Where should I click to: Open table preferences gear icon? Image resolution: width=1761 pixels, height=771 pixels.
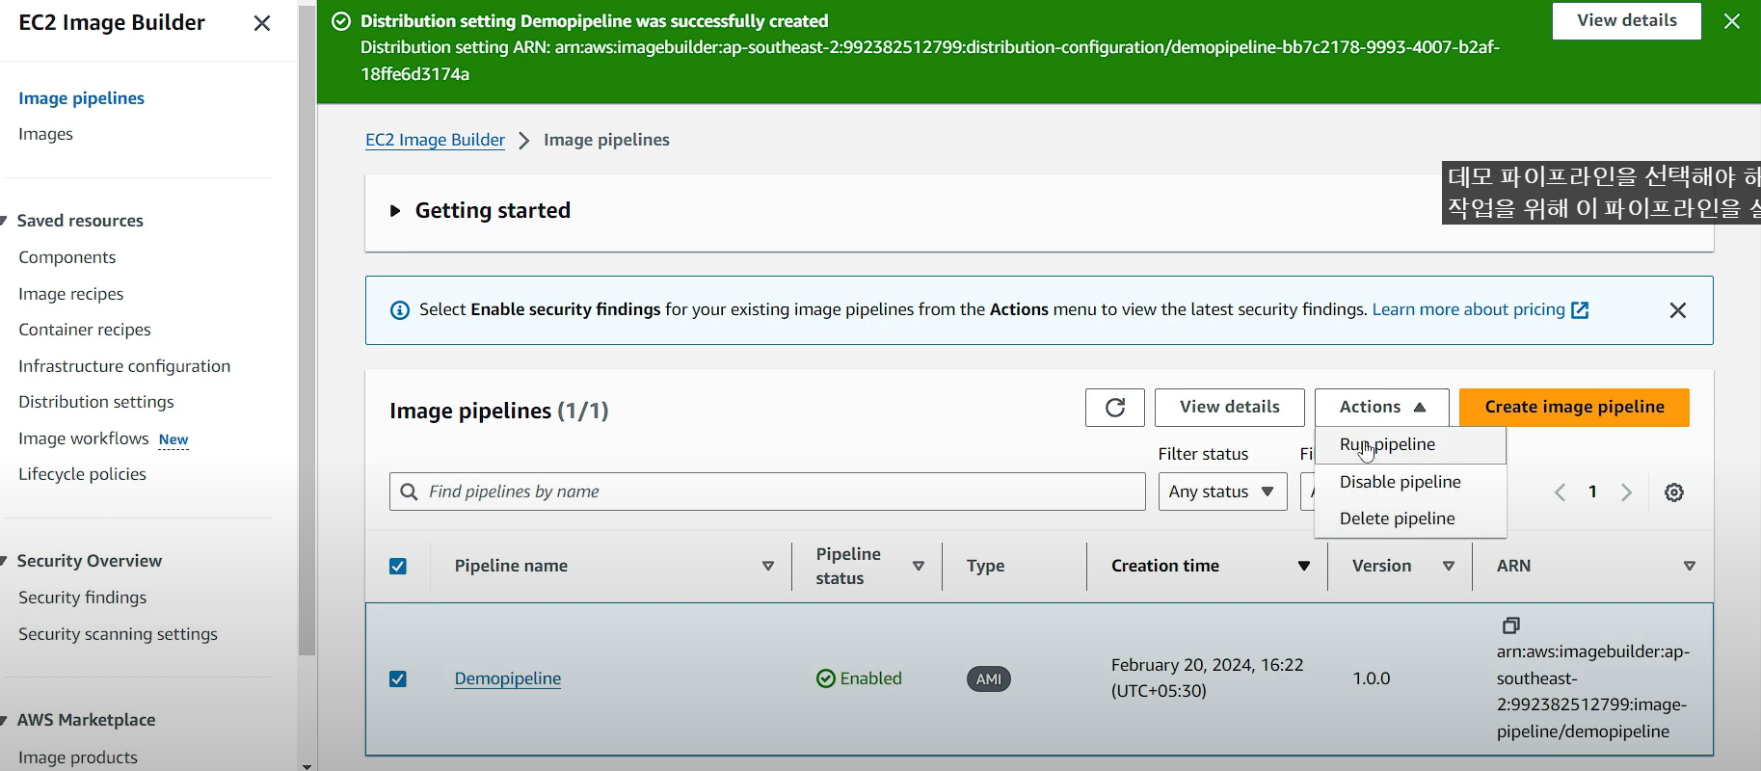click(1674, 492)
